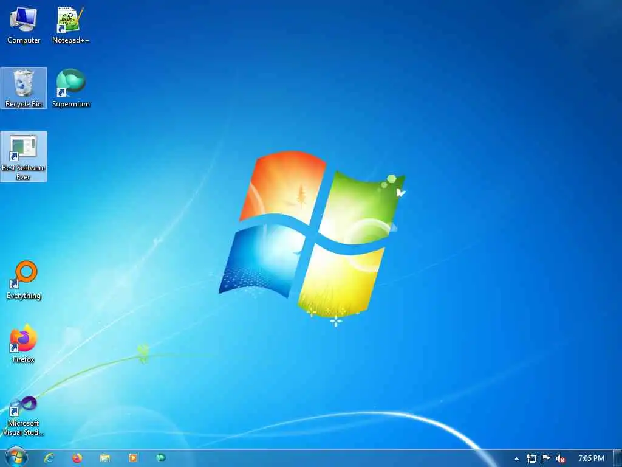Select the Microsoft Visual Studio shortcut
Screen dimensions: 622x467
(24, 416)
